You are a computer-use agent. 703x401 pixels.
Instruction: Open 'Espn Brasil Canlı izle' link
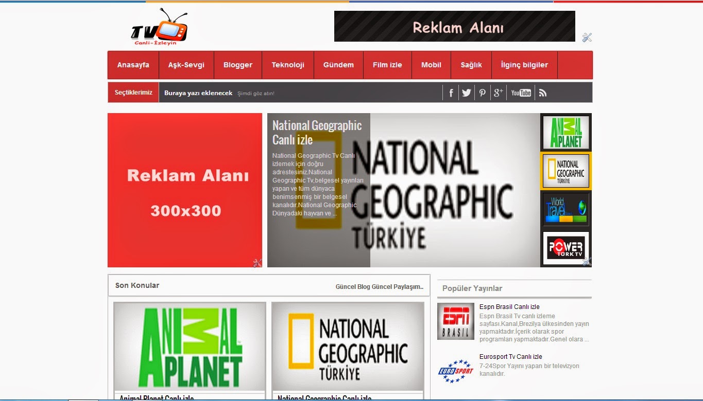tap(509, 307)
